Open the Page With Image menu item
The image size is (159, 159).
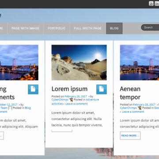(25, 28)
